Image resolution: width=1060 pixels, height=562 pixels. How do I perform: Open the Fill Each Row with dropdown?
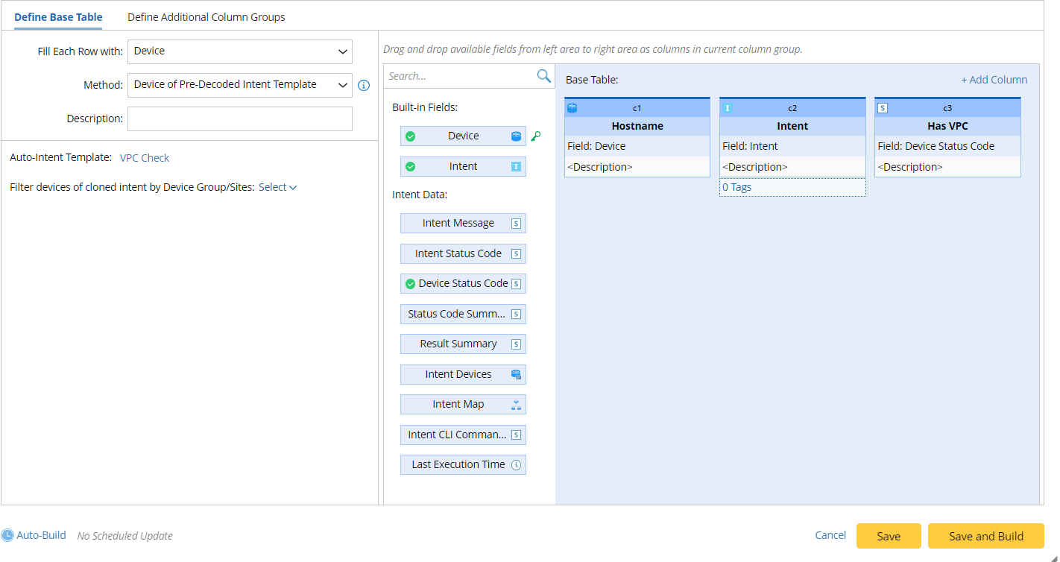click(x=240, y=51)
